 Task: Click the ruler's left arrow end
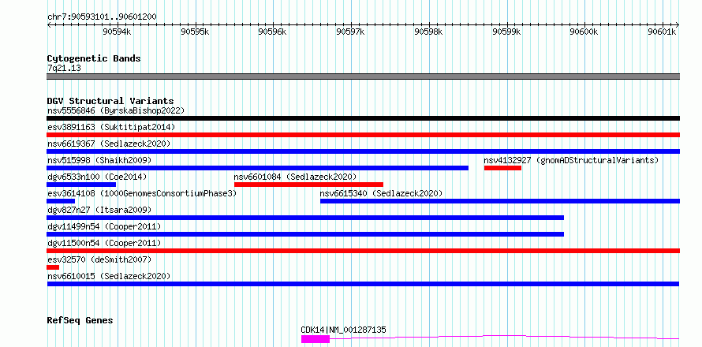coord(48,25)
